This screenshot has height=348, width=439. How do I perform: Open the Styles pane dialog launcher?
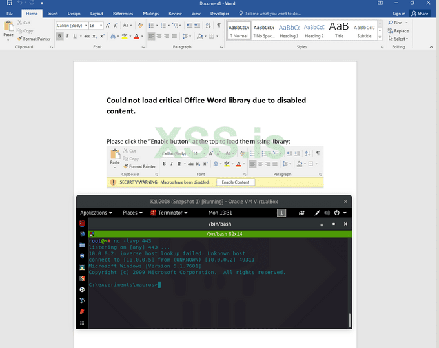point(382,47)
